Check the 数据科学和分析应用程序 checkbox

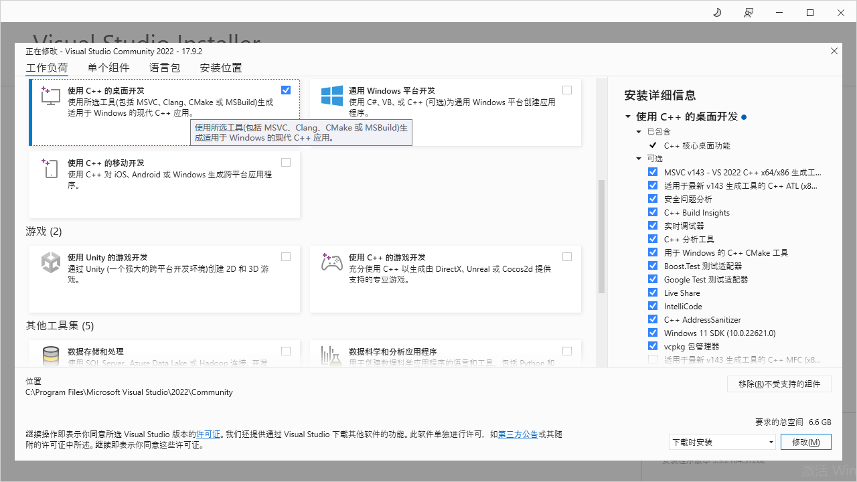coord(567,351)
